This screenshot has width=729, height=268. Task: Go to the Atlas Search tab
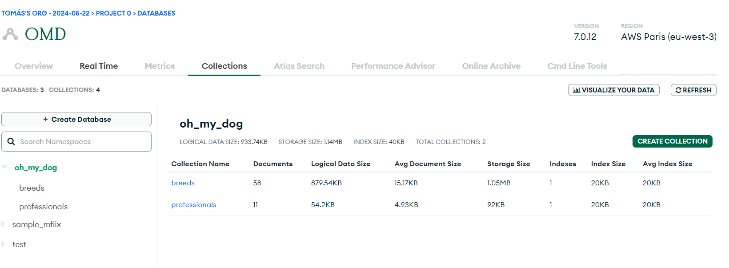click(299, 66)
